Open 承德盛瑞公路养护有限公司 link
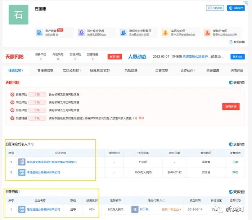This screenshot has width=252, height=220. (44, 172)
